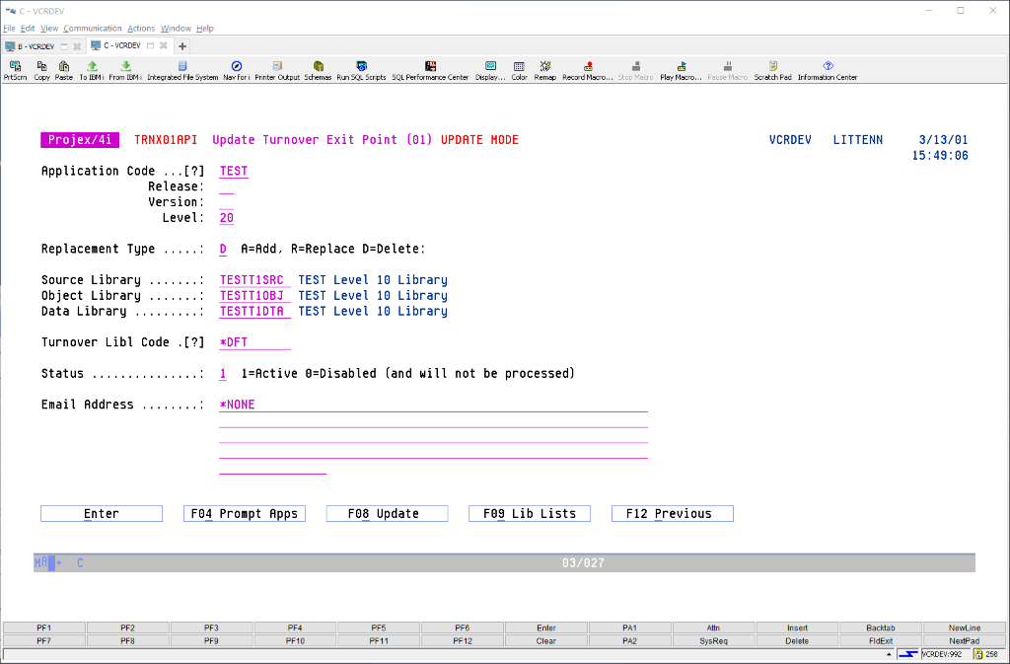Open the File menu
This screenshot has height=664, width=1010.
point(9,29)
